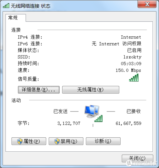
Task: Disable connection with 禁用(D) button
Action: coord(66,141)
